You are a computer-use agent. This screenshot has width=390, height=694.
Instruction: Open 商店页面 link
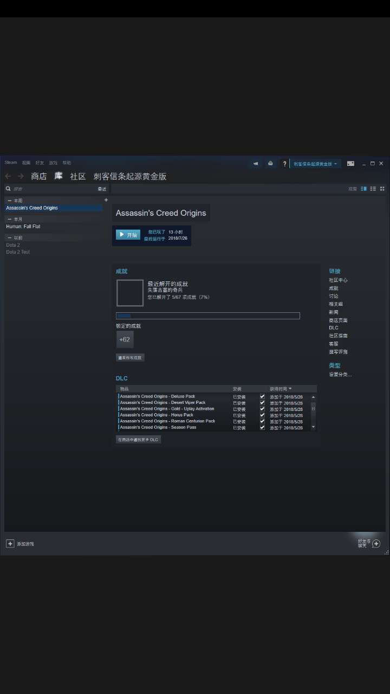(x=338, y=320)
